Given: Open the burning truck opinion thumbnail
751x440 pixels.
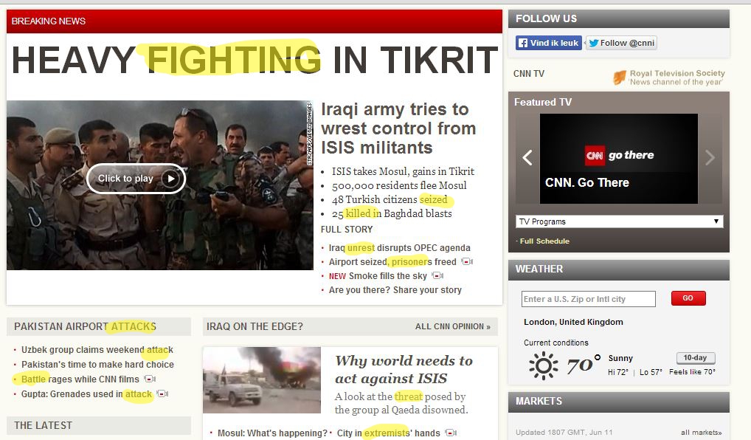Looking at the screenshot, I should click(262, 380).
